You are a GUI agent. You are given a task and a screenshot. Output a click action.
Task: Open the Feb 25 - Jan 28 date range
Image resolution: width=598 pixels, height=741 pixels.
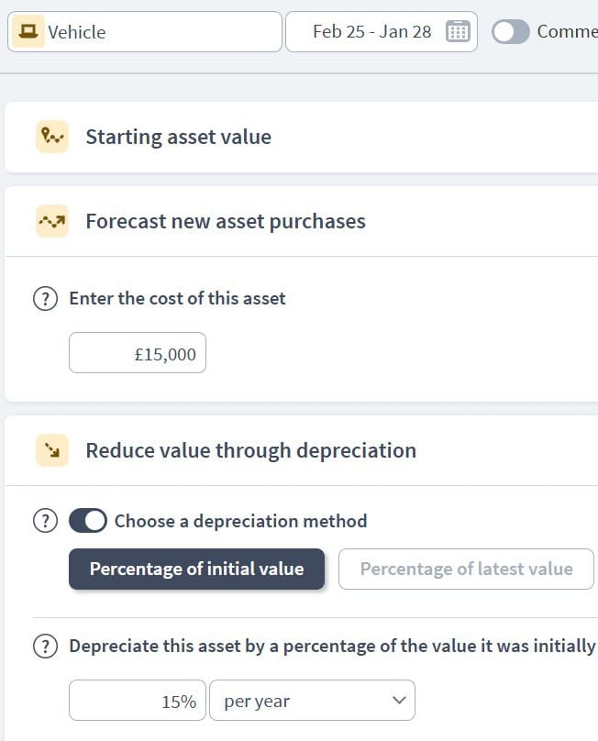(382, 32)
